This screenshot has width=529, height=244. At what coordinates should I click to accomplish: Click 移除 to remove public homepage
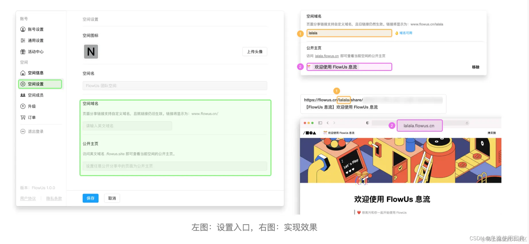pos(476,67)
